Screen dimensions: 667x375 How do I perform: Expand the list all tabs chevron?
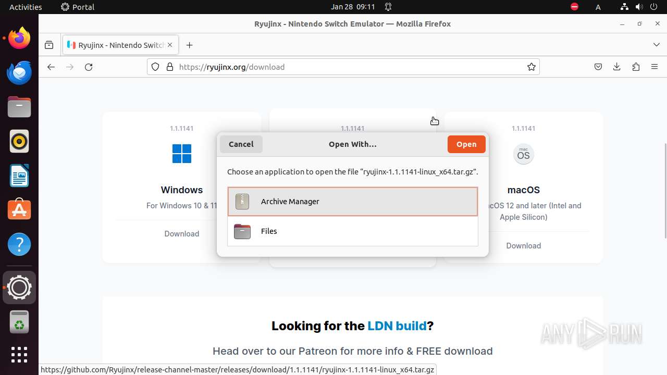click(657, 45)
